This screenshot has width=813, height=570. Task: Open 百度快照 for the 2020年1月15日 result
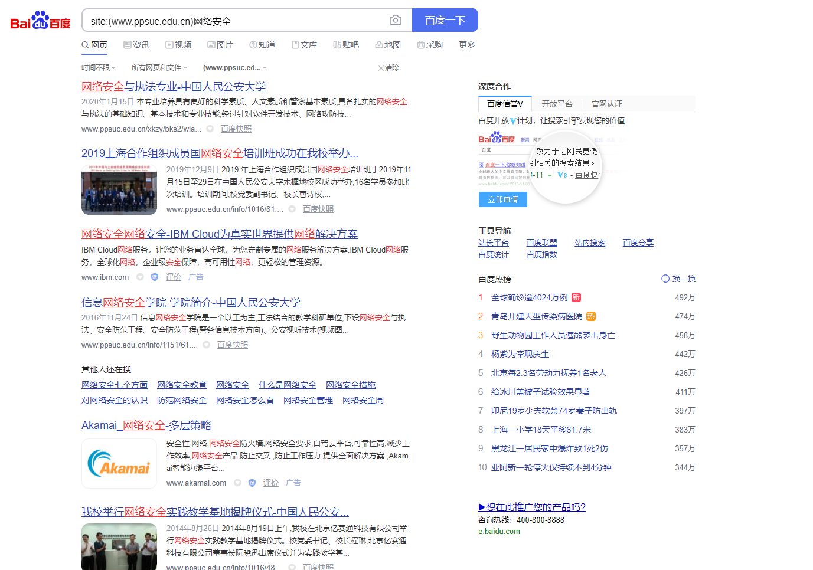click(x=236, y=129)
